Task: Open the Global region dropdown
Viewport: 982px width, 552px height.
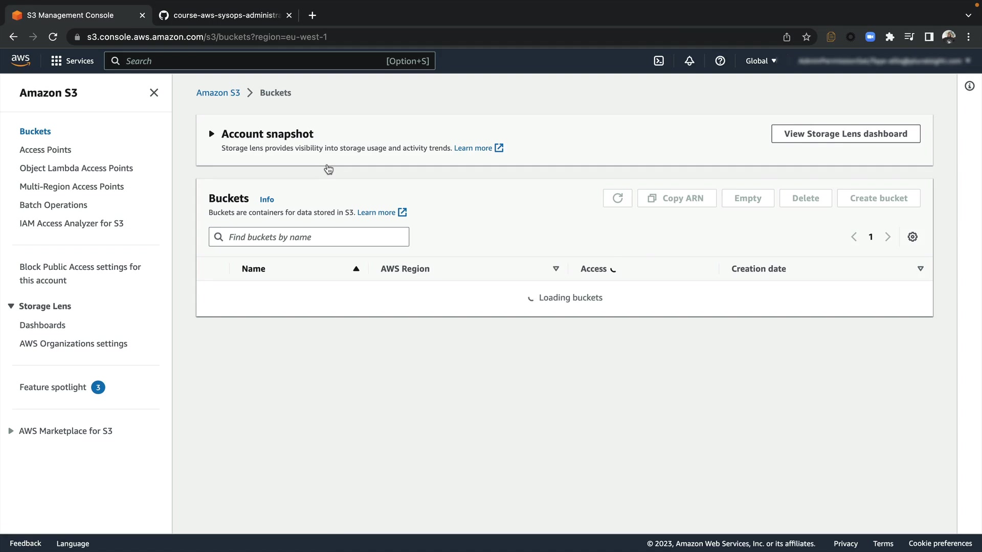Action: [x=761, y=61]
